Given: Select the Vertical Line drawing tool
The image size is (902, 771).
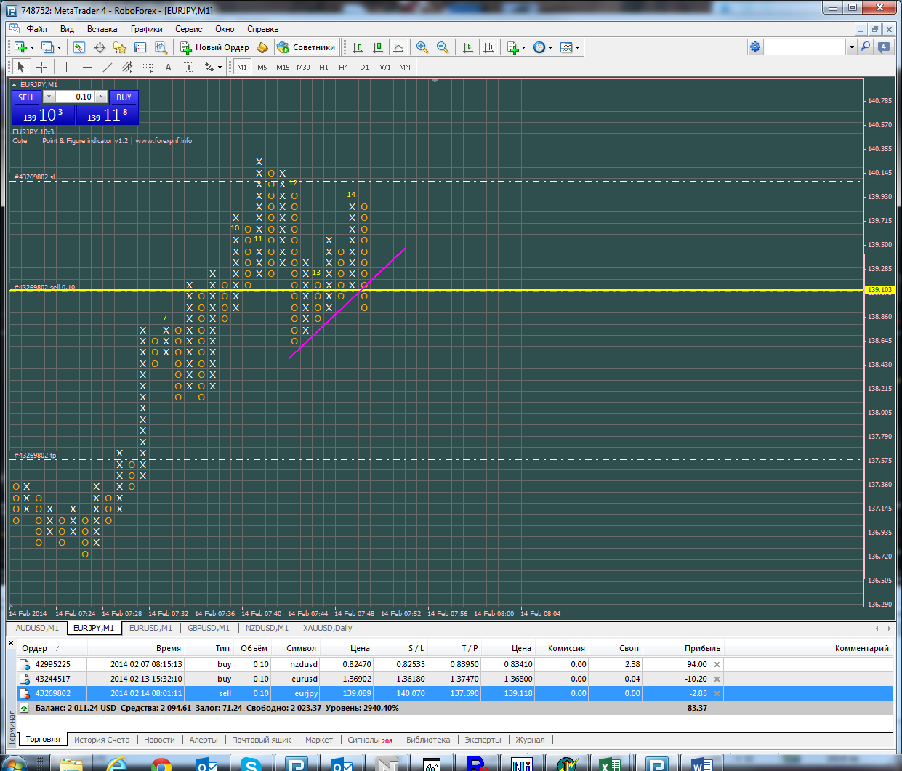Looking at the screenshot, I should pos(66,67).
